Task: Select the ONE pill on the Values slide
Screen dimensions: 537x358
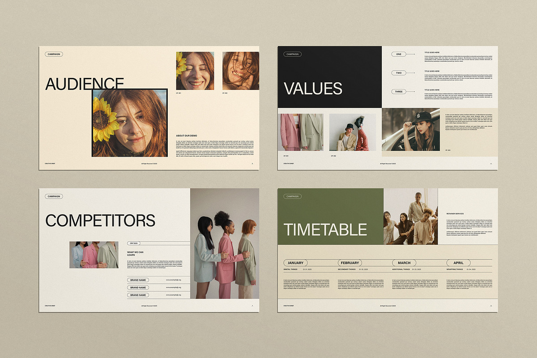Action: 398,53
